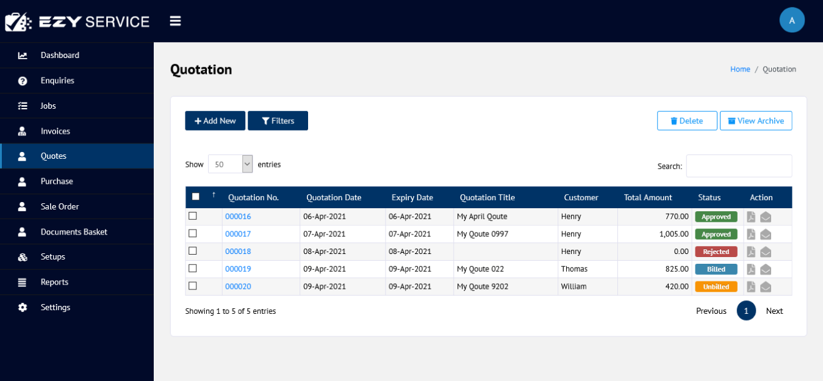Viewport: 823px width, 381px height.
Task: Email quotation 000017 via envelope icon
Action: [766, 234]
